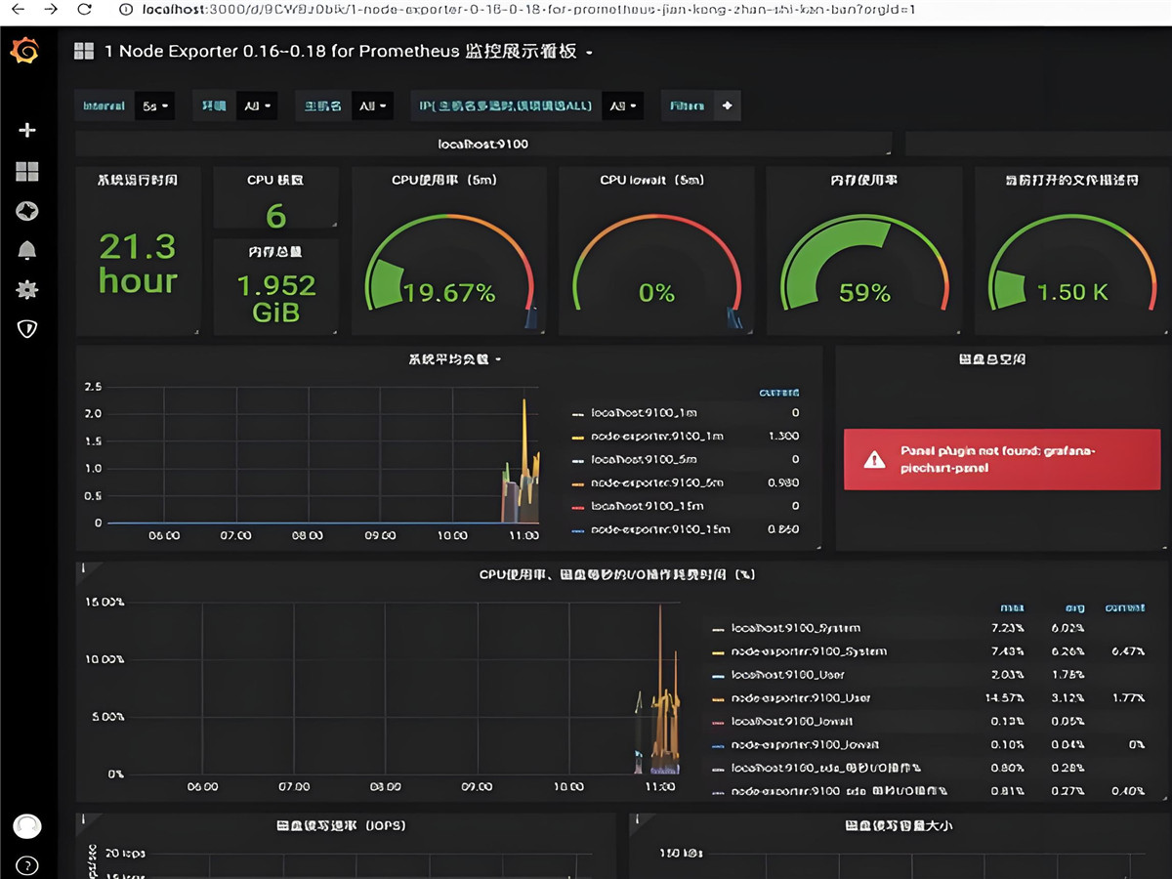Image resolution: width=1172 pixels, height=879 pixels.
Task: Click the '14.57%' max value in CPU legend
Action: [1006, 698]
